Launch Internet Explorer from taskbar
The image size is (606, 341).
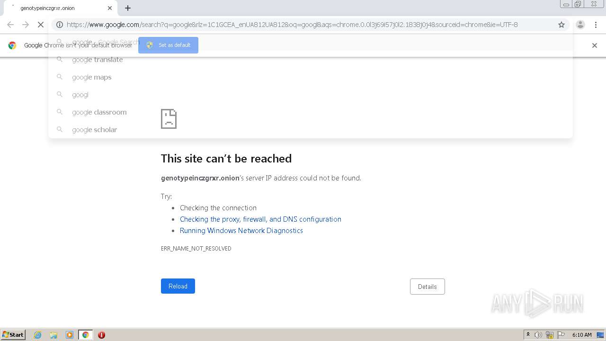[38, 335]
